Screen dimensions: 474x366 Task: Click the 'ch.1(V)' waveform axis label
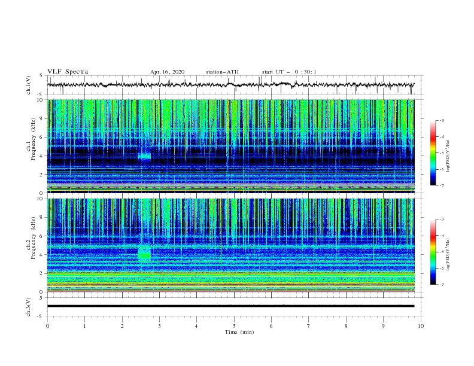(28, 85)
